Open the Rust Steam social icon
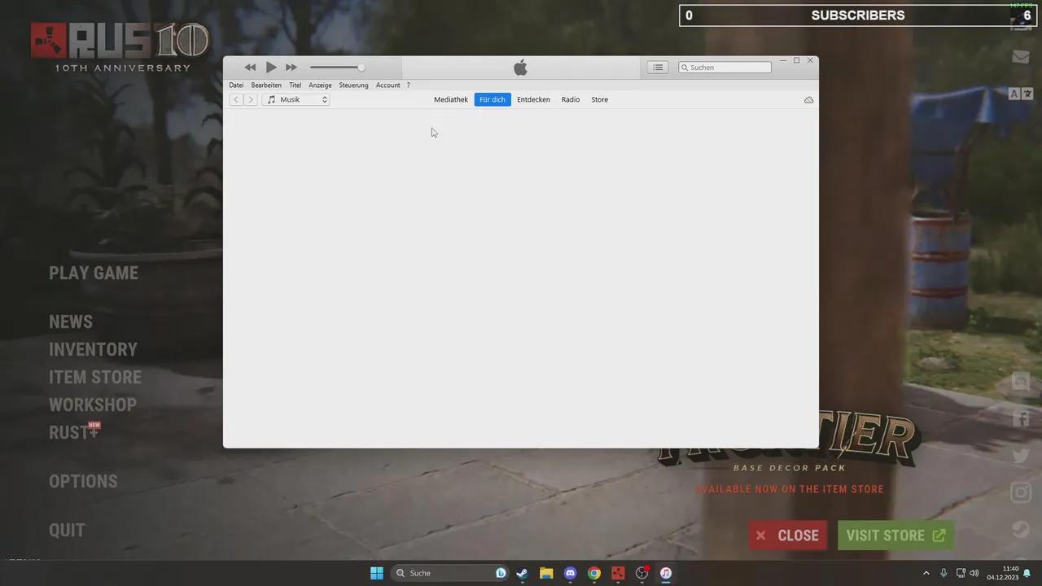The height and width of the screenshot is (586, 1042). coord(1021,529)
